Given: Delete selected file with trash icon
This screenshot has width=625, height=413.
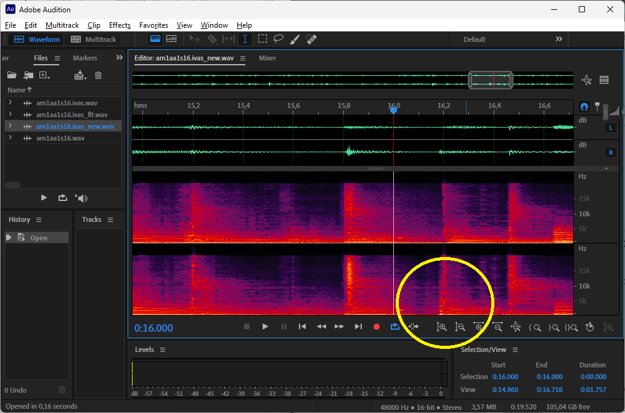Looking at the screenshot, I should 98,75.
